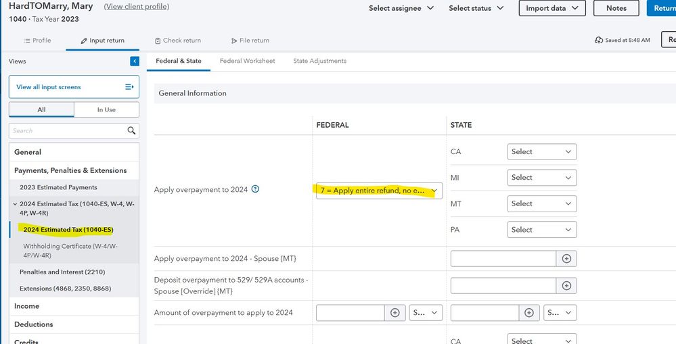Image resolution: width=676 pixels, height=344 pixels.
Task: Select Penalties and Interest (2210) in sidebar
Action: point(62,272)
